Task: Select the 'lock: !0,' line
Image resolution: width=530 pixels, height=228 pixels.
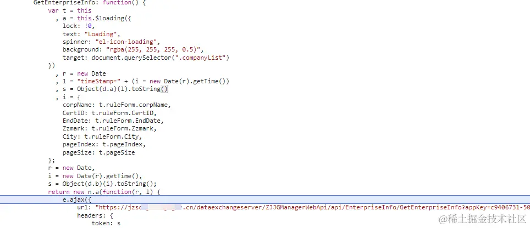Action: coord(79,26)
